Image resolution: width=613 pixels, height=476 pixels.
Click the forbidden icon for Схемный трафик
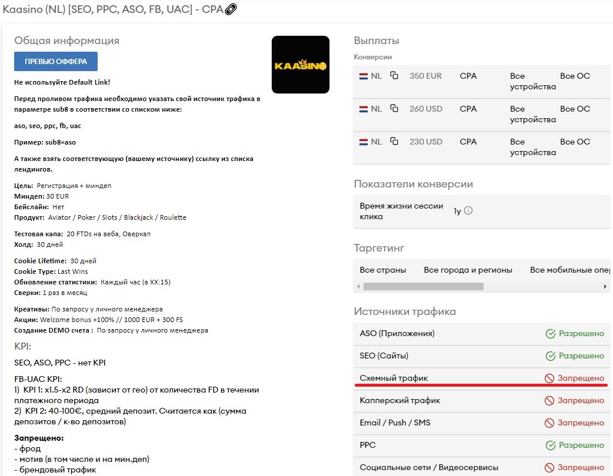[x=549, y=378]
